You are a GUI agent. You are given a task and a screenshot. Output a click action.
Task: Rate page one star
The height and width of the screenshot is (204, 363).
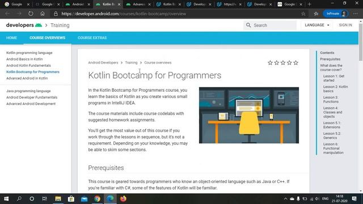click(x=270, y=63)
